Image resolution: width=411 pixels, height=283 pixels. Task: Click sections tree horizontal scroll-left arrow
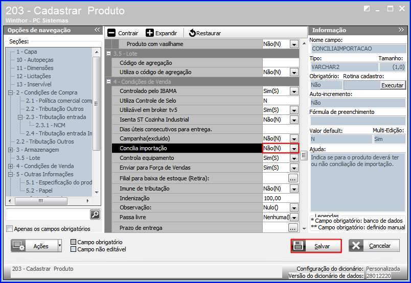[x=10, y=201]
